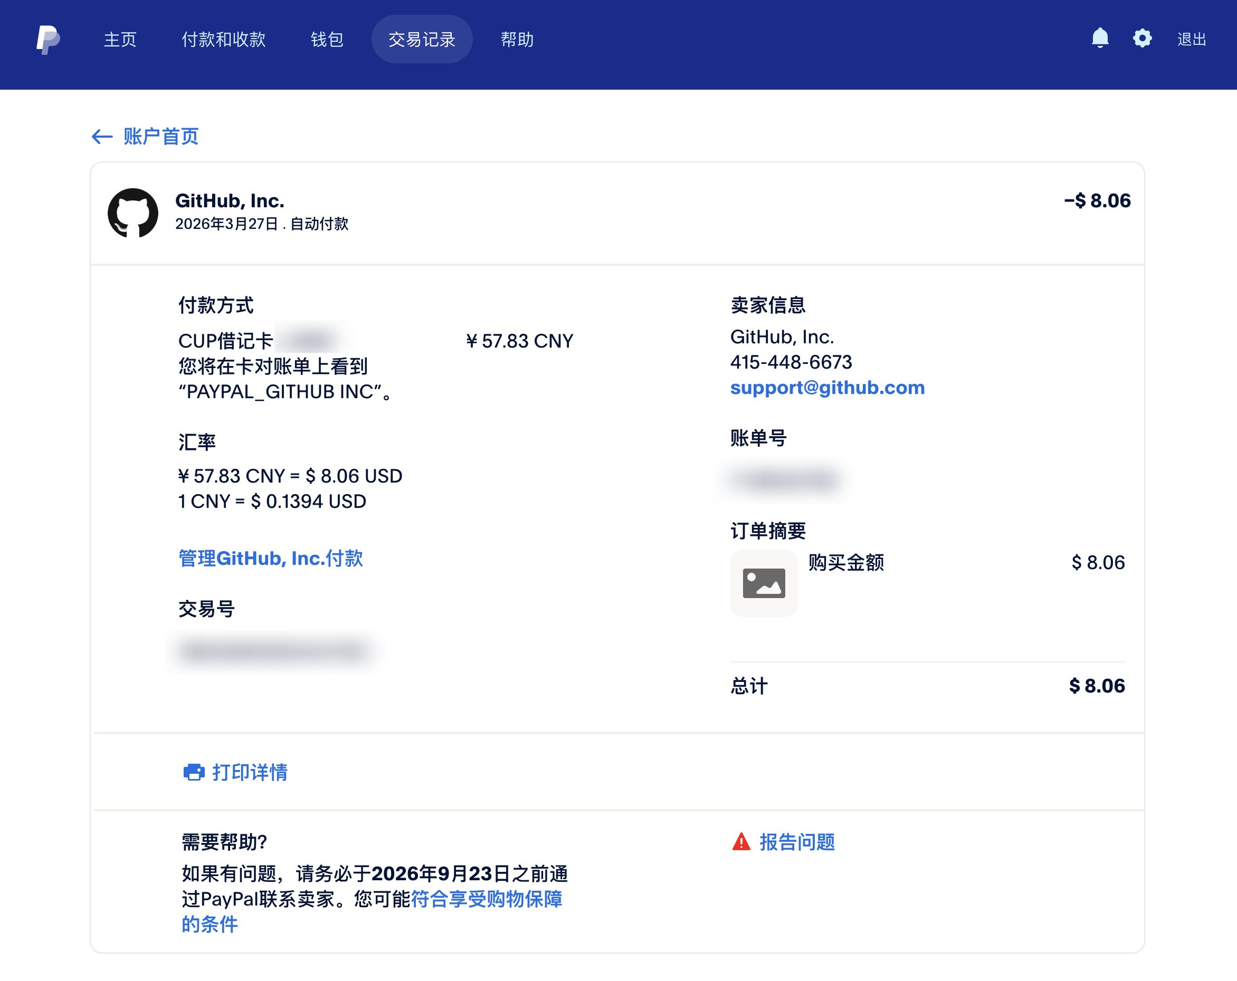Open settings via gear icon
The image size is (1237, 981).
tap(1142, 39)
